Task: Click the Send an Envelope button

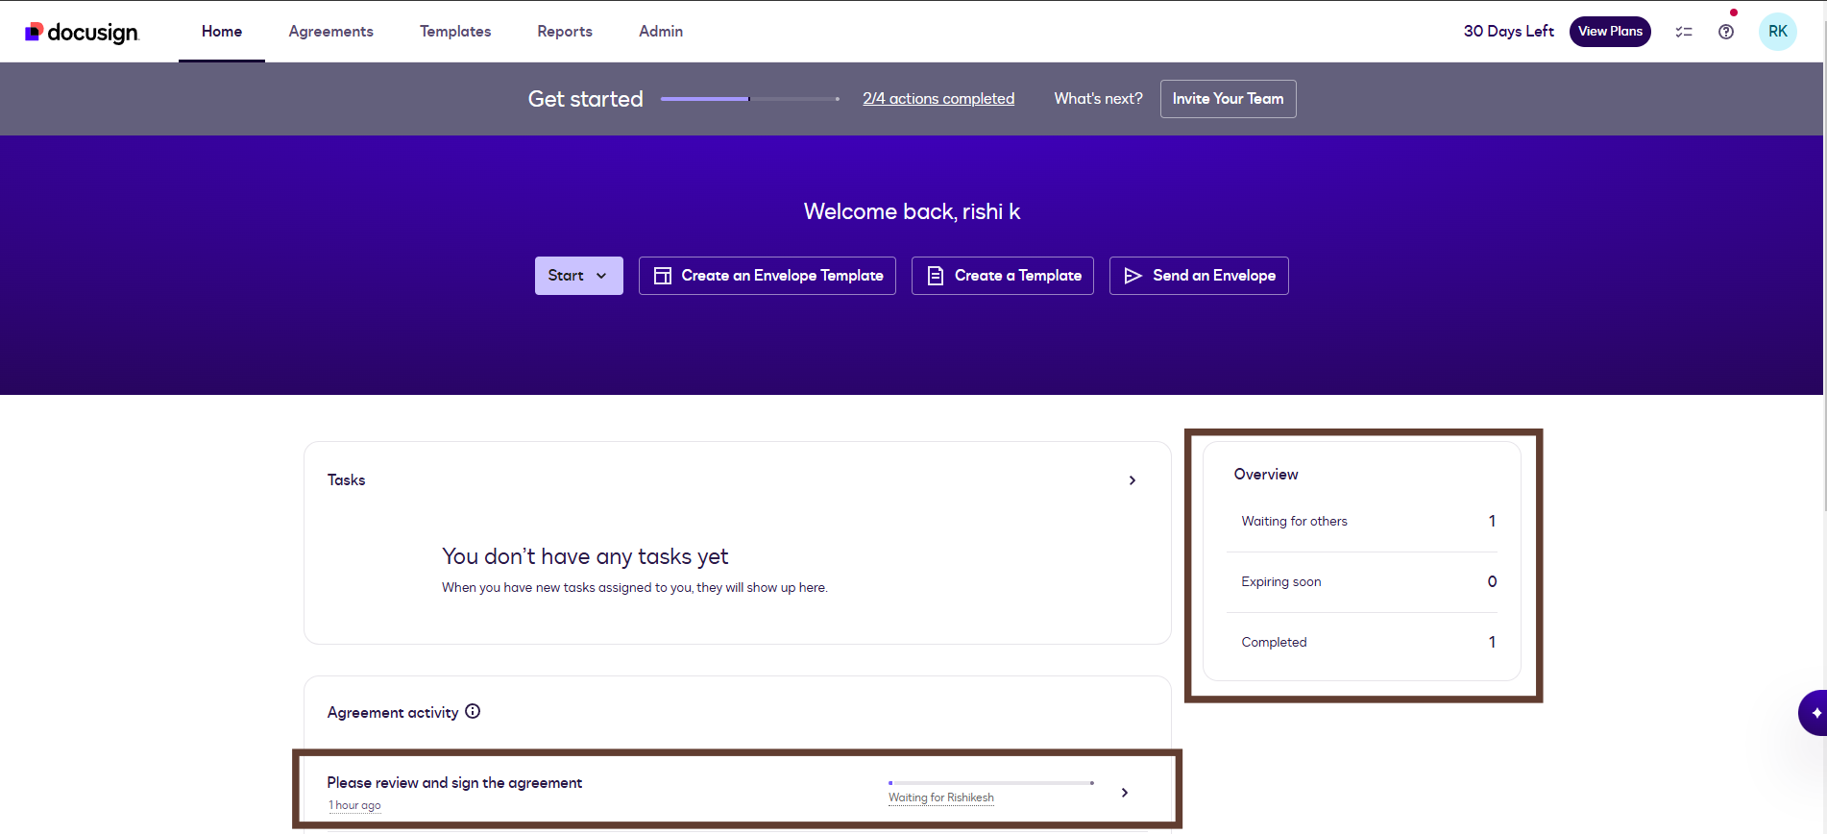Action: point(1199,276)
